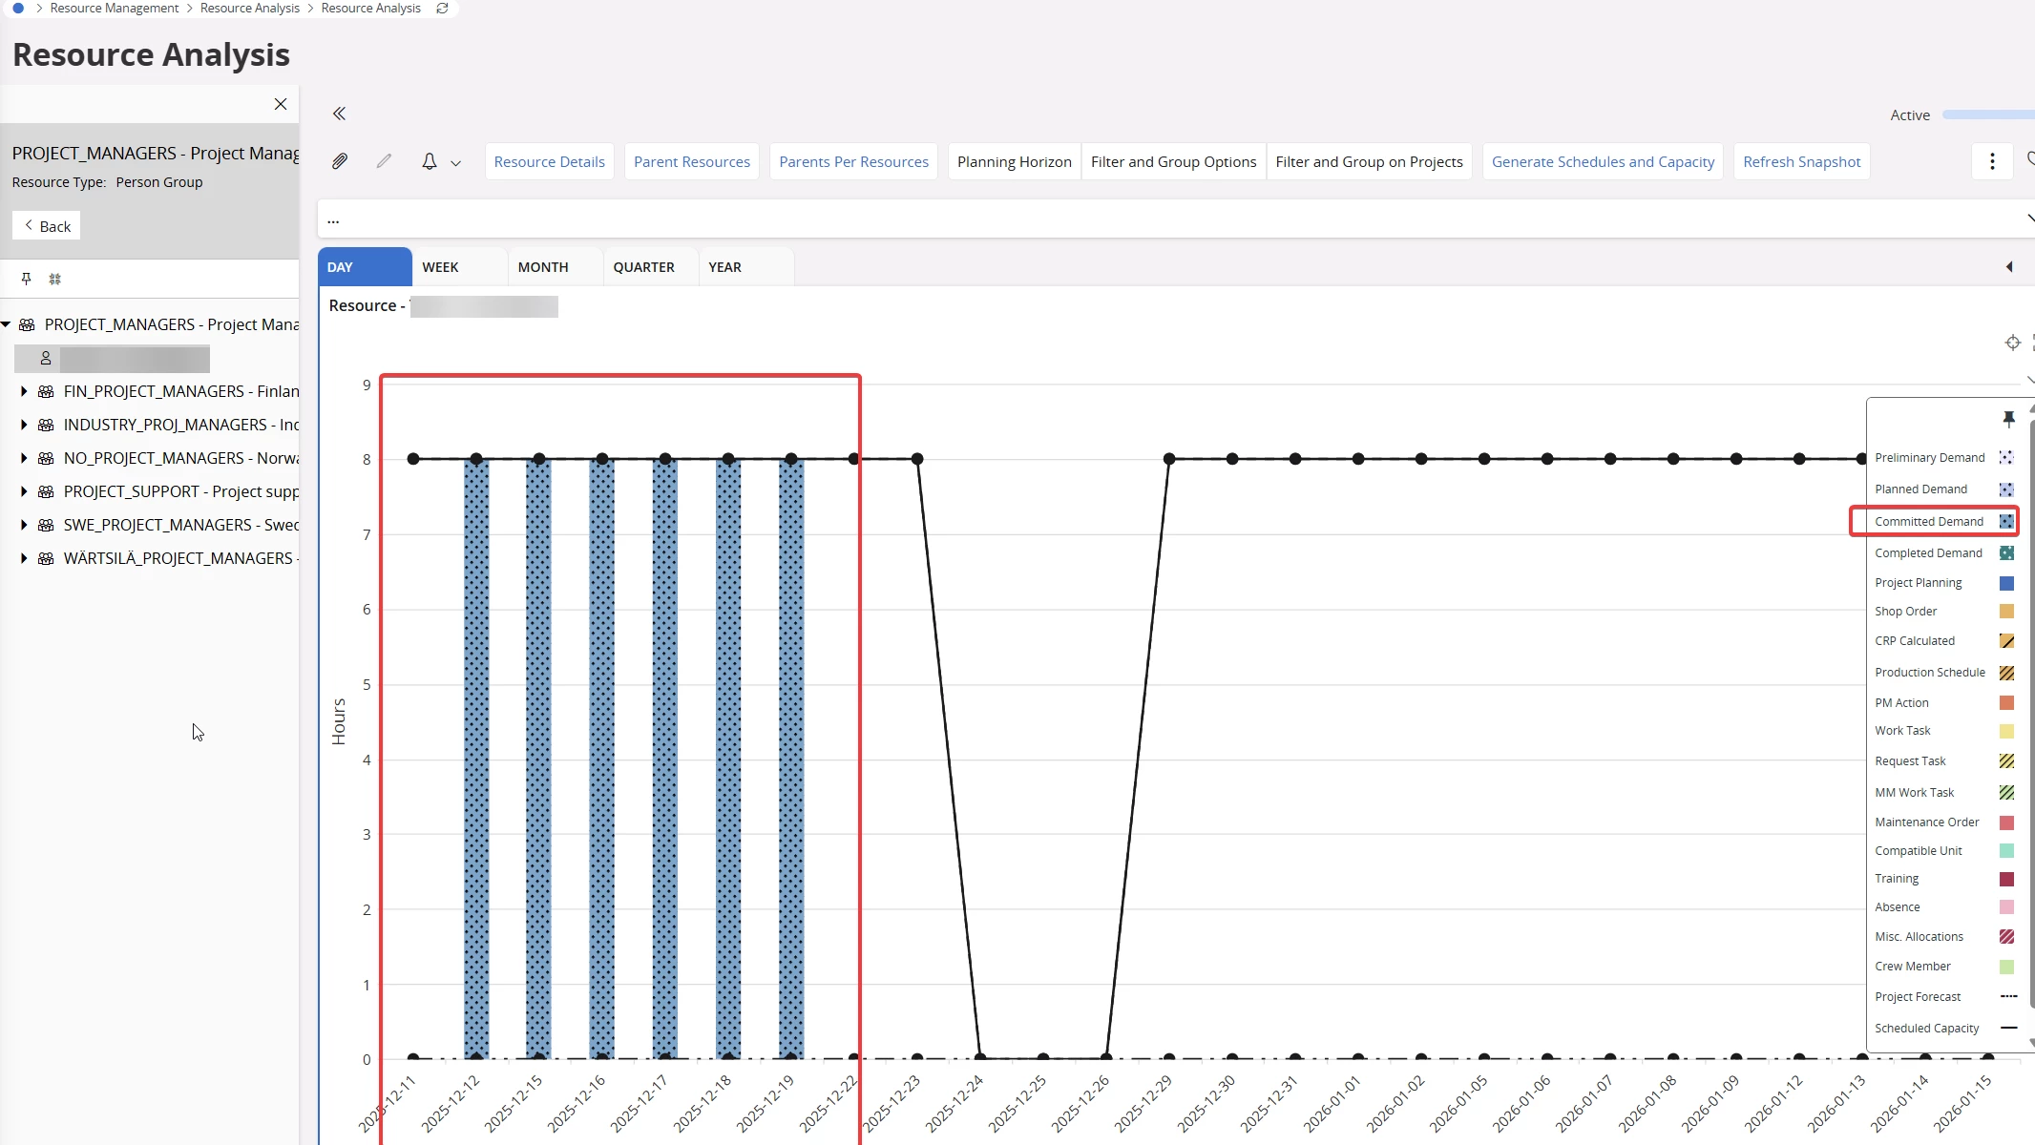Expand the FIN_PROJECT_MANAGERS tree node
The image size is (2035, 1145).
[x=24, y=391]
